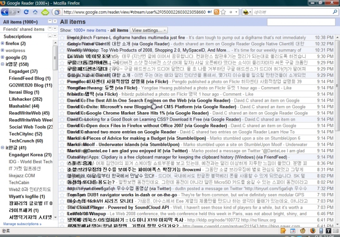Open the address bar history dropdown arrow
Screen dimensions: 340x237
236,12
